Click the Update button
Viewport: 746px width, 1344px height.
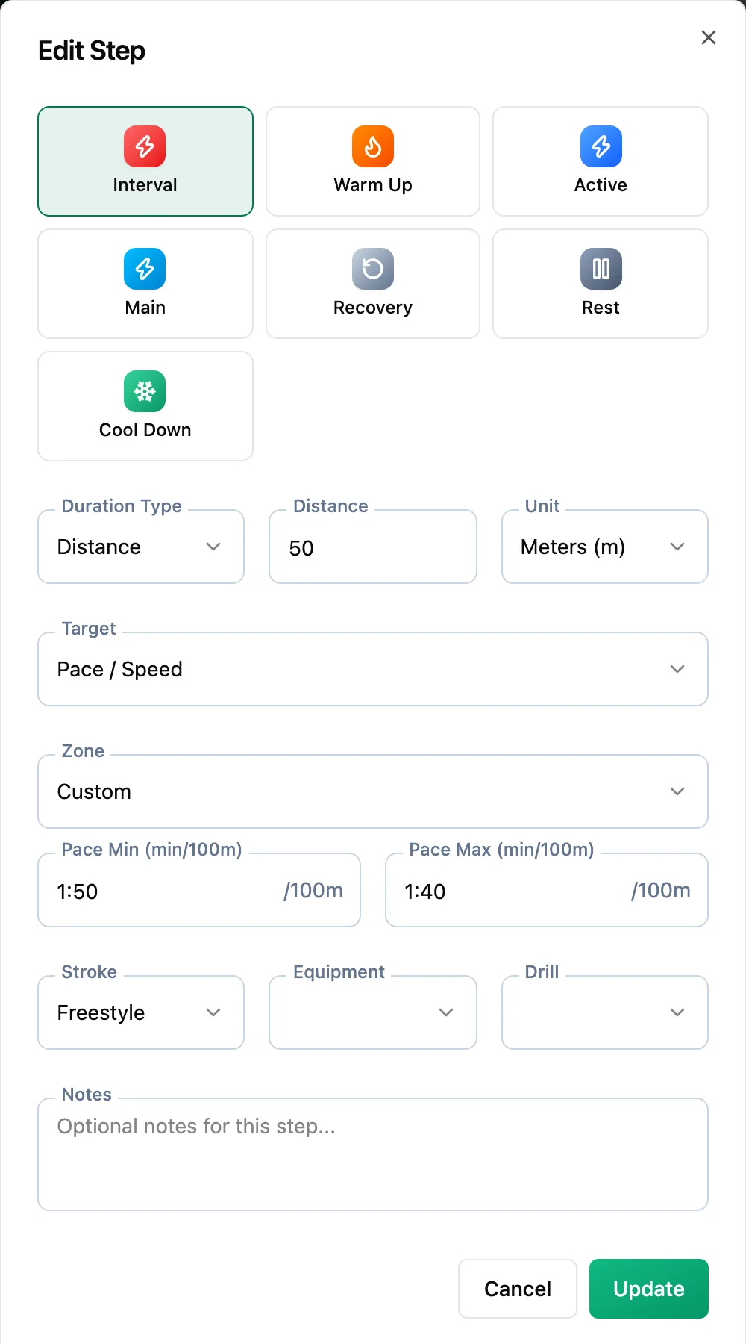coord(649,1289)
